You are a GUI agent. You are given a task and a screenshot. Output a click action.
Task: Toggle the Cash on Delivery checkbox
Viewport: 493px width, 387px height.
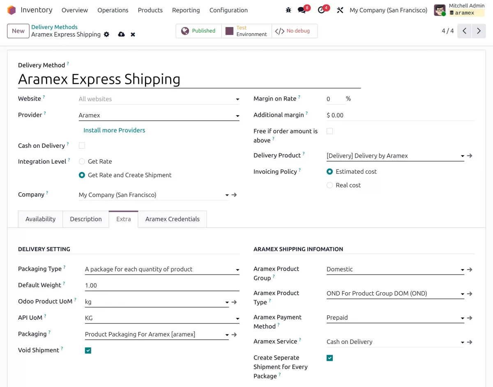(x=82, y=146)
